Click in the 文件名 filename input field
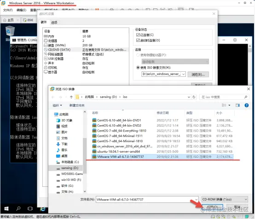This screenshot has width=255, height=219. point(145,199)
